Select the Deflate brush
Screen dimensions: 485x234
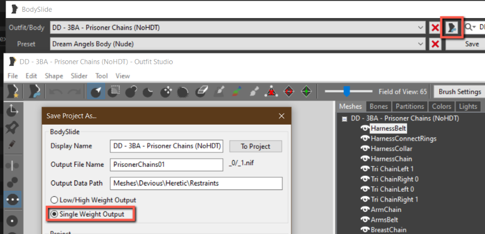coord(149,91)
